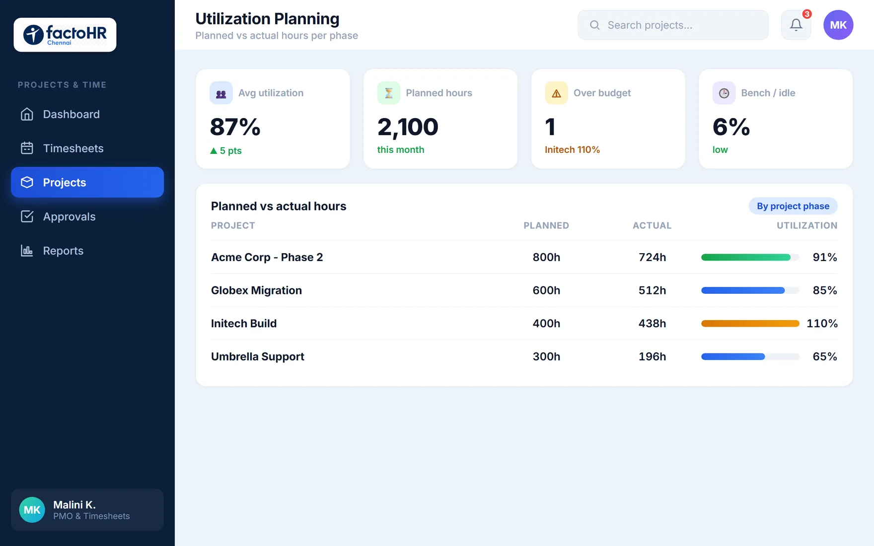Click Initech Build project name
874x546 pixels.
point(244,324)
